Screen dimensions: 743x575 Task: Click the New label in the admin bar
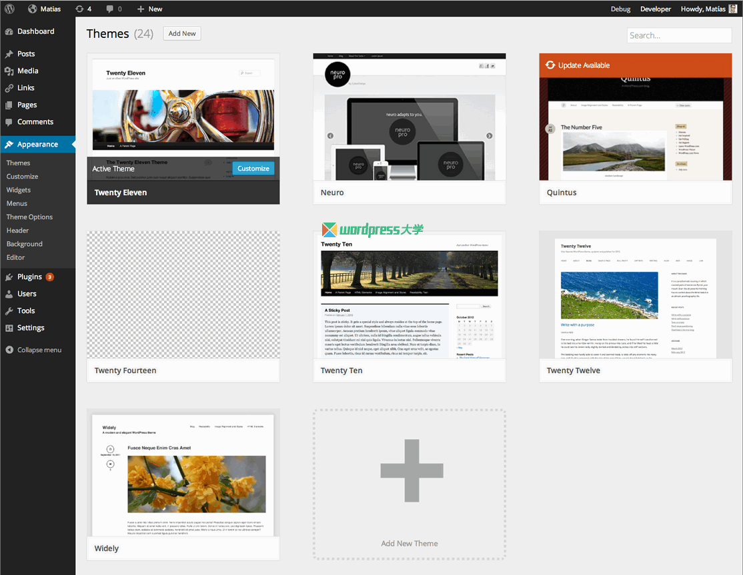coord(155,9)
